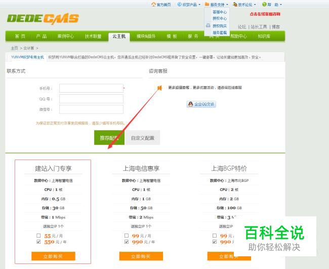This screenshot has height=269, width=329.
Task: Choose 授权中心 from the 服务支持 menu
Action: [x=220, y=18]
